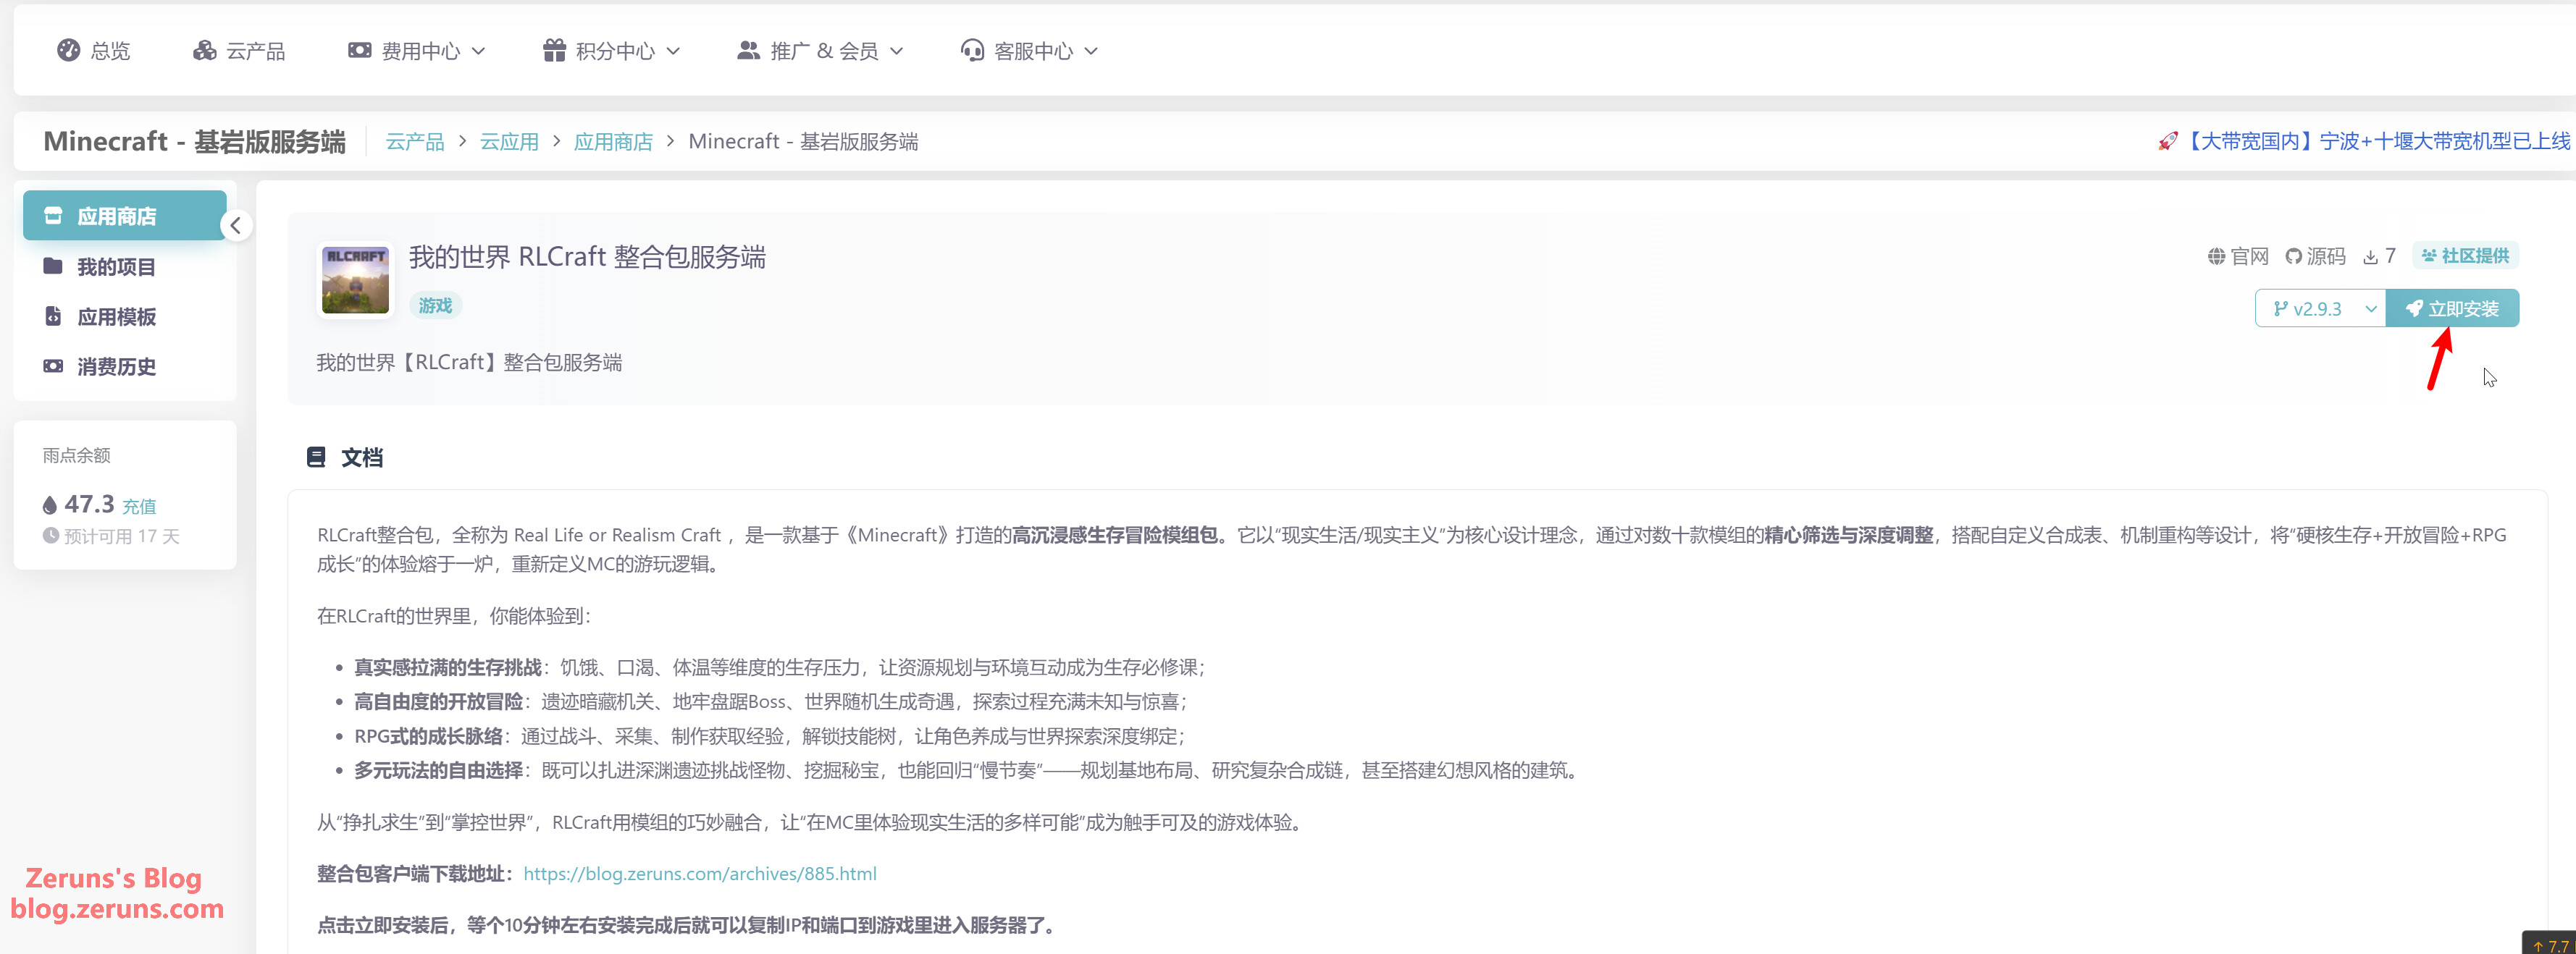The width and height of the screenshot is (2576, 954).
Task: Collapse the sidebar with the chevron button
Action: coord(236,225)
